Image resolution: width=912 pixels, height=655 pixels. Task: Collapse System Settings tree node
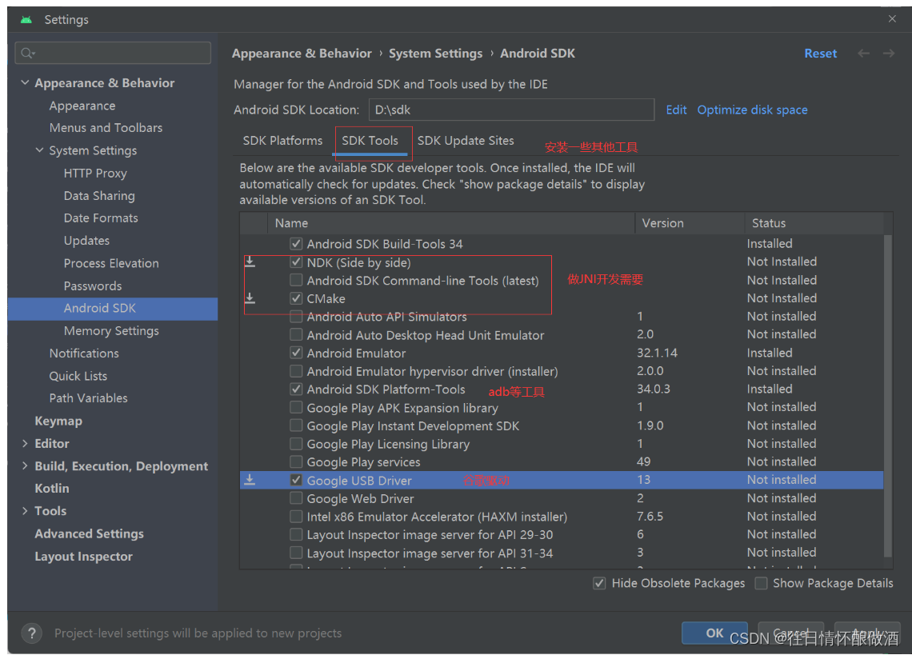(x=39, y=150)
